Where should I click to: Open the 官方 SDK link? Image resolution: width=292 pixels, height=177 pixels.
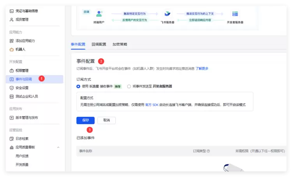click(x=152, y=105)
